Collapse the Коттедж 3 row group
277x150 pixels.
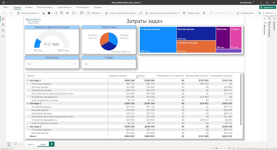28,127
